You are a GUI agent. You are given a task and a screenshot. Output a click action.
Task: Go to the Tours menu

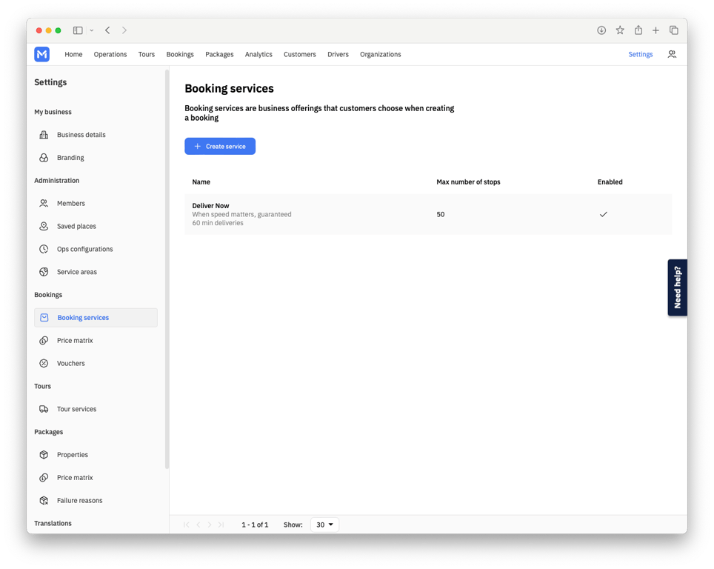tap(147, 54)
